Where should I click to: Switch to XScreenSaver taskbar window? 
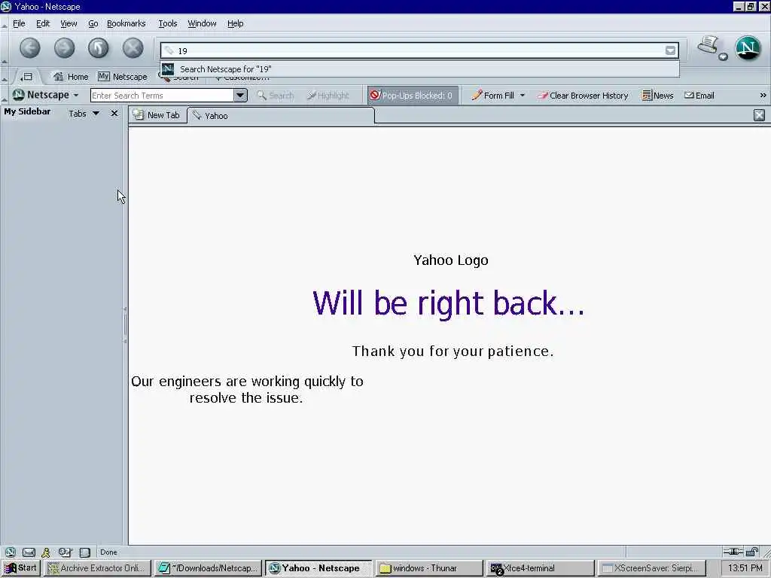coord(651,567)
